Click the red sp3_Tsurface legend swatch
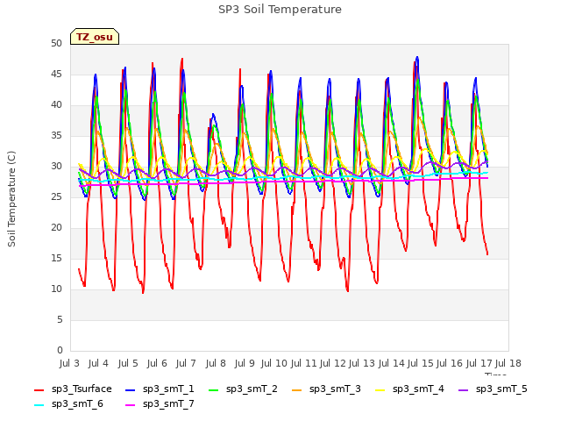 click(x=39, y=389)
